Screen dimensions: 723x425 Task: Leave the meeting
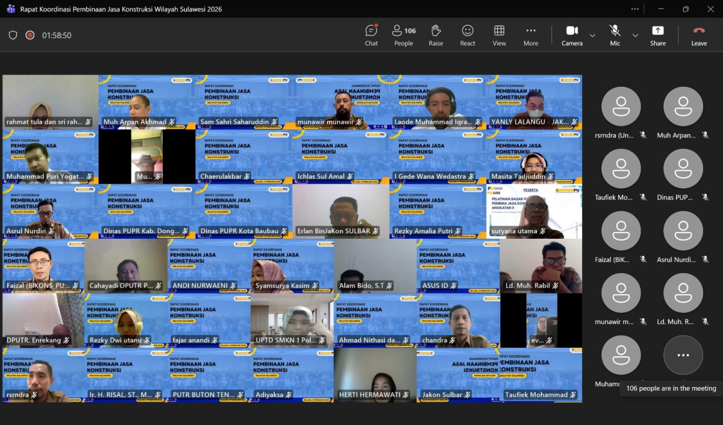click(699, 35)
